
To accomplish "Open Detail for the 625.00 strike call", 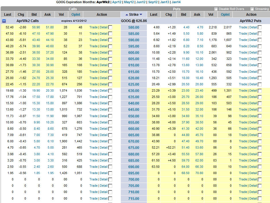I will point(104,84).
